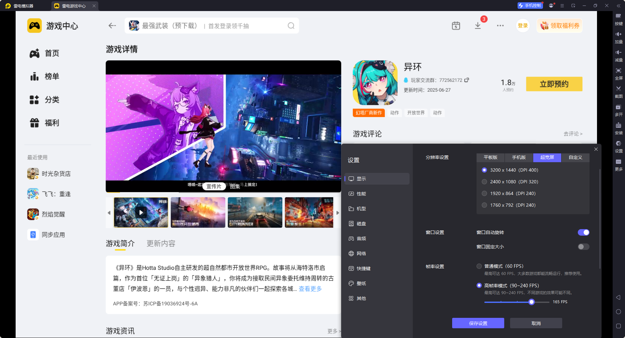Open the 性能 performance settings section
The image size is (625, 338).
click(x=361, y=193)
